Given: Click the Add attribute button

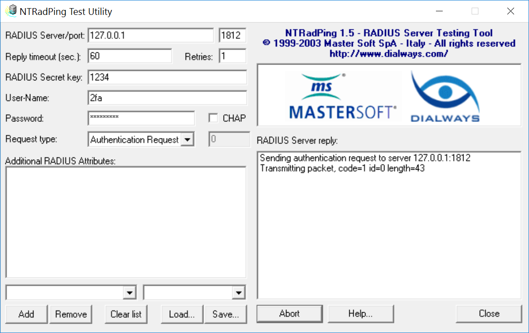Looking at the screenshot, I should [26, 314].
